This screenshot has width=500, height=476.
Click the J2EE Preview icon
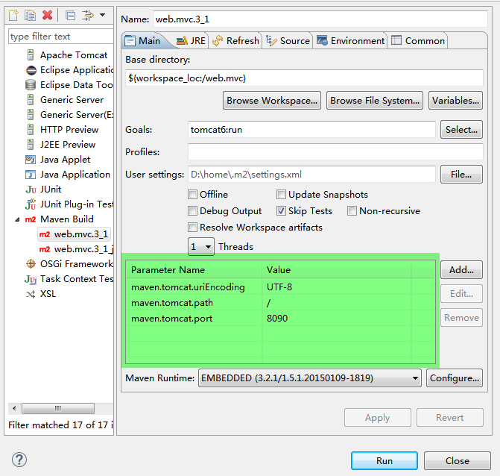tap(31, 144)
